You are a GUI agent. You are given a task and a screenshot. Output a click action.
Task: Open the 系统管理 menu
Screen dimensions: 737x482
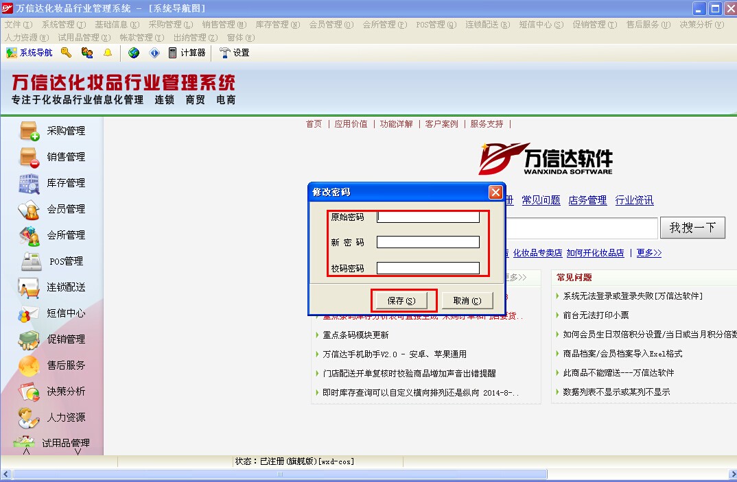tap(63, 25)
